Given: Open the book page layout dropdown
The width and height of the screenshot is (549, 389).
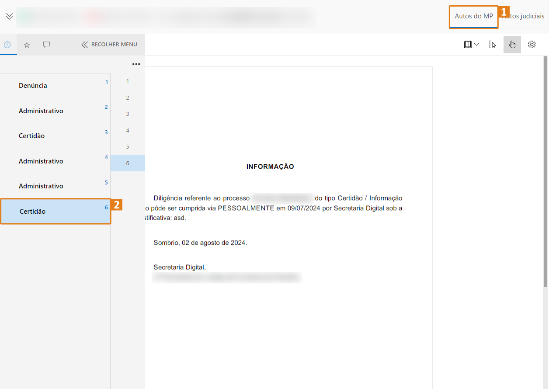Looking at the screenshot, I should coord(471,45).
